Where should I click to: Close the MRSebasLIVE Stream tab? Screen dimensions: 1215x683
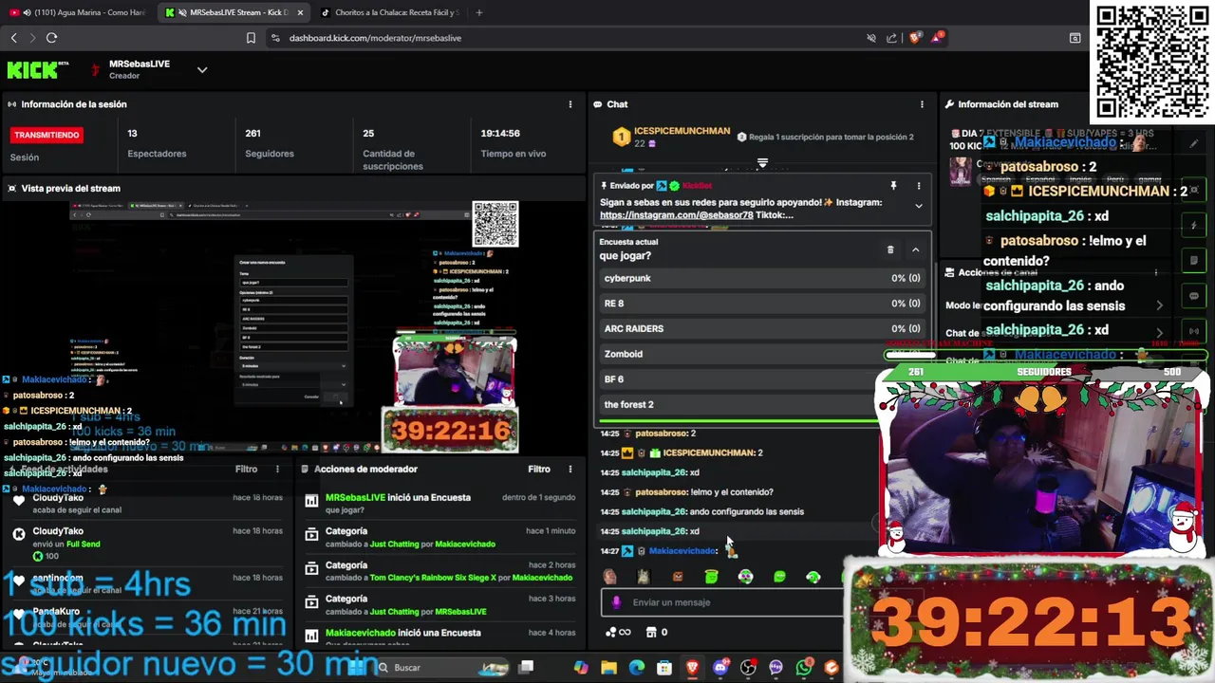point(300,13)
